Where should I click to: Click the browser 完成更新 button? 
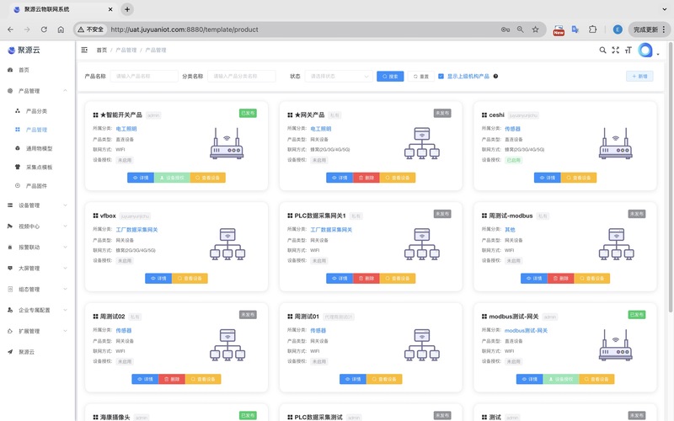pos(649,29)
